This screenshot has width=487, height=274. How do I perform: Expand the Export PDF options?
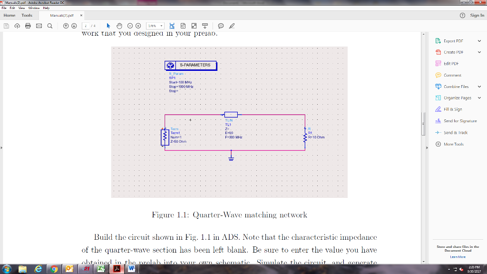point(479,41)
